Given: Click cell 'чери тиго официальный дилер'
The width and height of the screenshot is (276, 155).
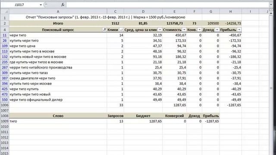Looking at the screenshot, I should [x=58, y=100].
